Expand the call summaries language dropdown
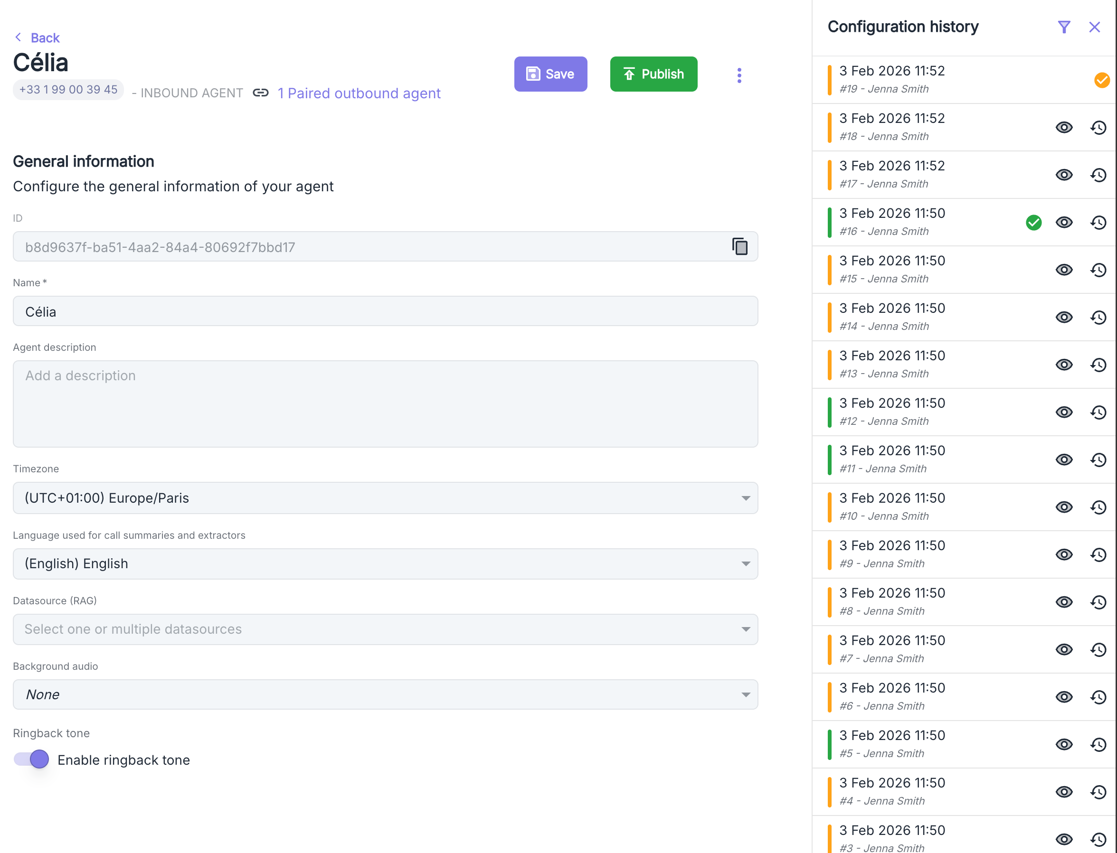1117x853 pixels. point(385,563)
